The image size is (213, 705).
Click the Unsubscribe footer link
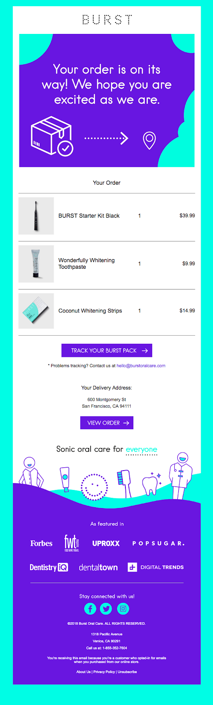coord(127,672)
